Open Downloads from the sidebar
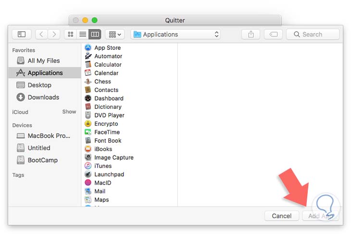 point(45,97)
